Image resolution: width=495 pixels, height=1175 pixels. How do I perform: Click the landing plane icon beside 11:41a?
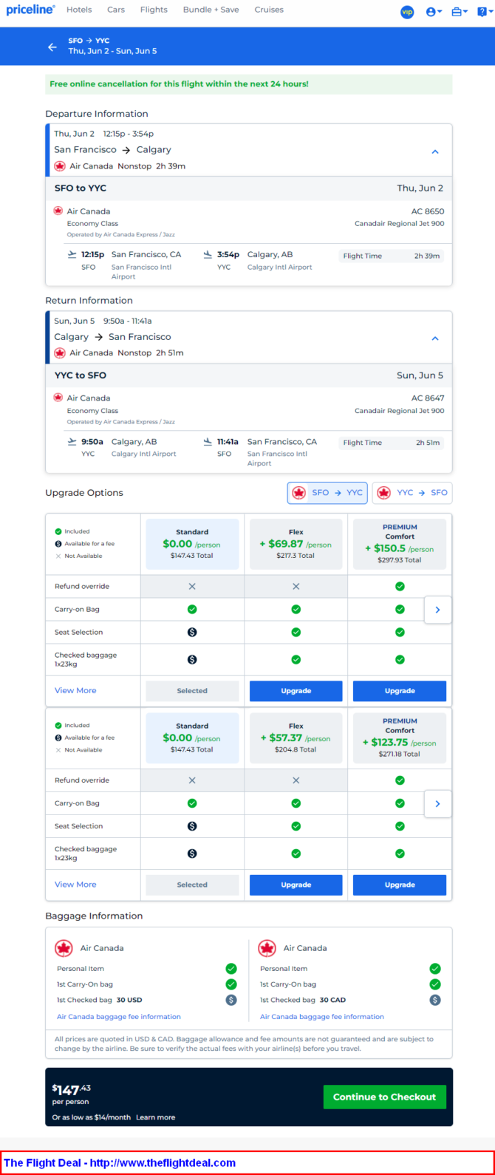[x=208, y=441]
